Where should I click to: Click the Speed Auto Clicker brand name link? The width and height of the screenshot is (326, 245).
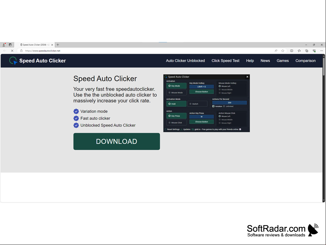[42, 61]
